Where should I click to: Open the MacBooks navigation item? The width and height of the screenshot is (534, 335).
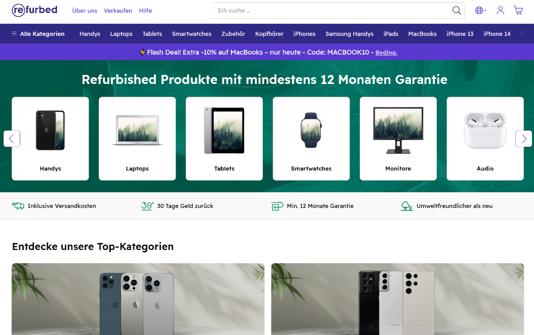[x=422, y=34]
